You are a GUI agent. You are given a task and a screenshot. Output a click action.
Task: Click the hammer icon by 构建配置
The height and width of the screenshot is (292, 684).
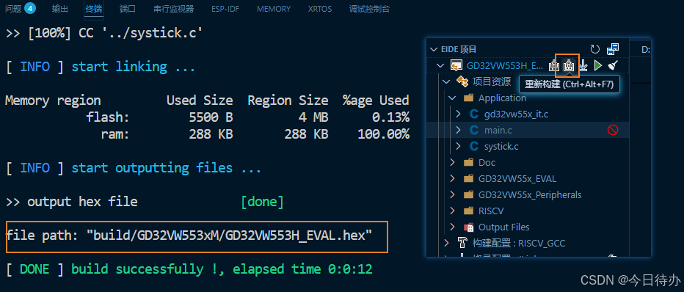(462, 243)
